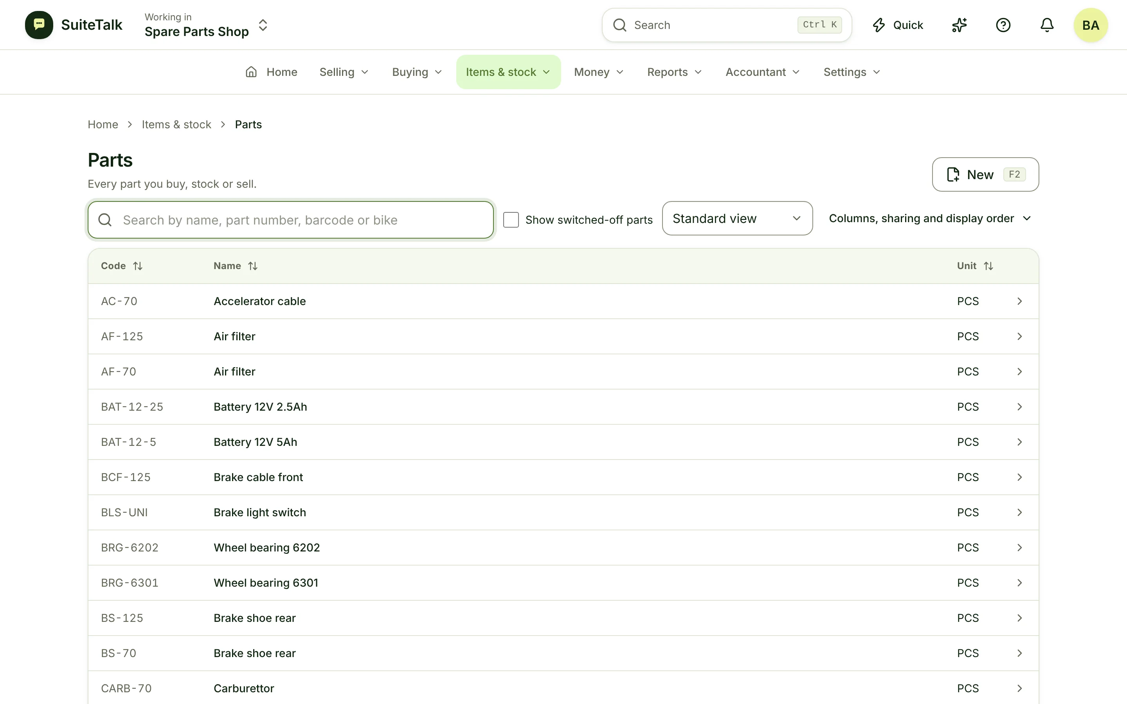This screenshot has width=1127, height=704.
Task: Click the BS-70 code cell
Action: (119, 653)
